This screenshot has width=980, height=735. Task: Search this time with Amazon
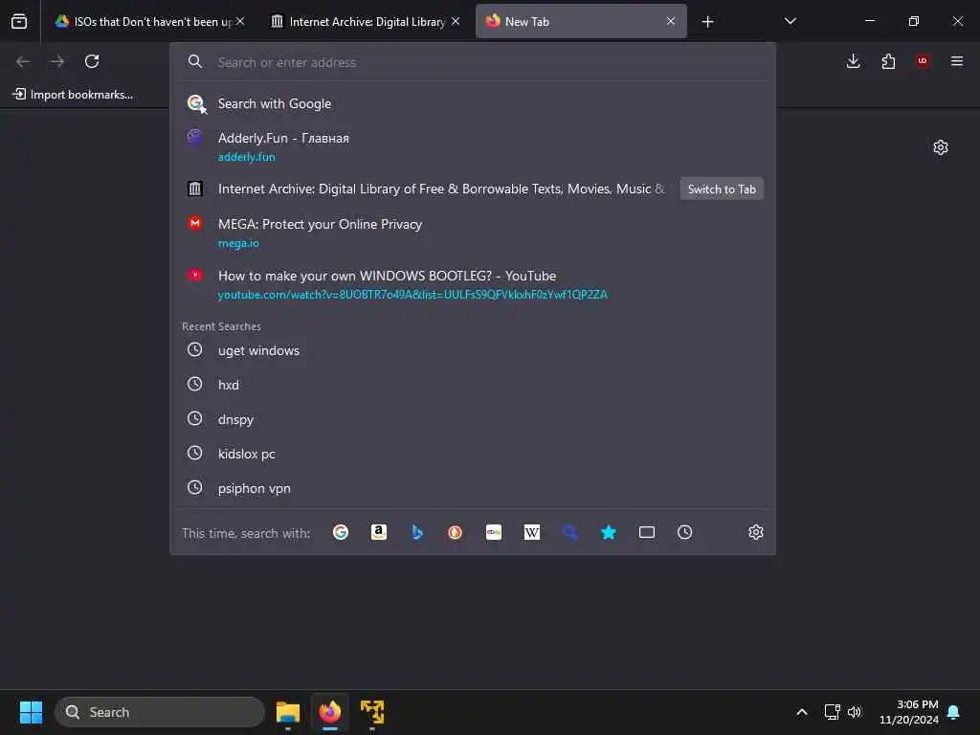[x=379, y=532]
